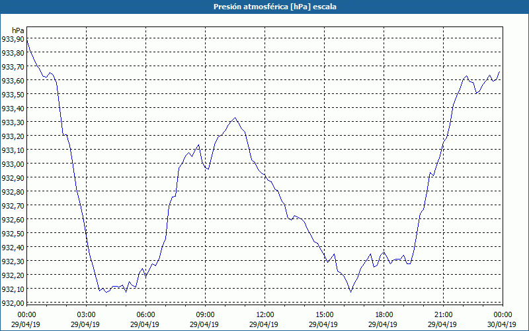Select the 932,30 y-axis value
The width and height of the screenshot is (529, 331).
(x=13, y=261)
